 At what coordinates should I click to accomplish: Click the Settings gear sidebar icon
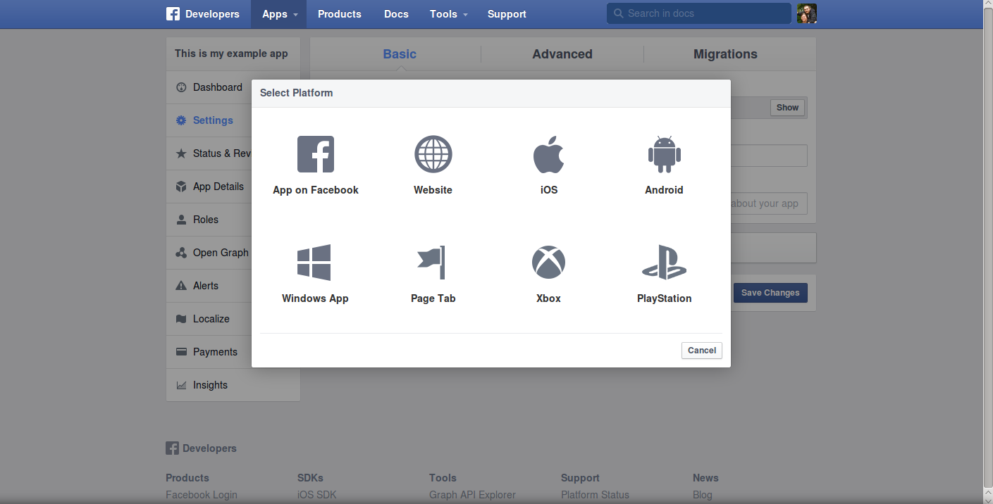tap(181, 120)
